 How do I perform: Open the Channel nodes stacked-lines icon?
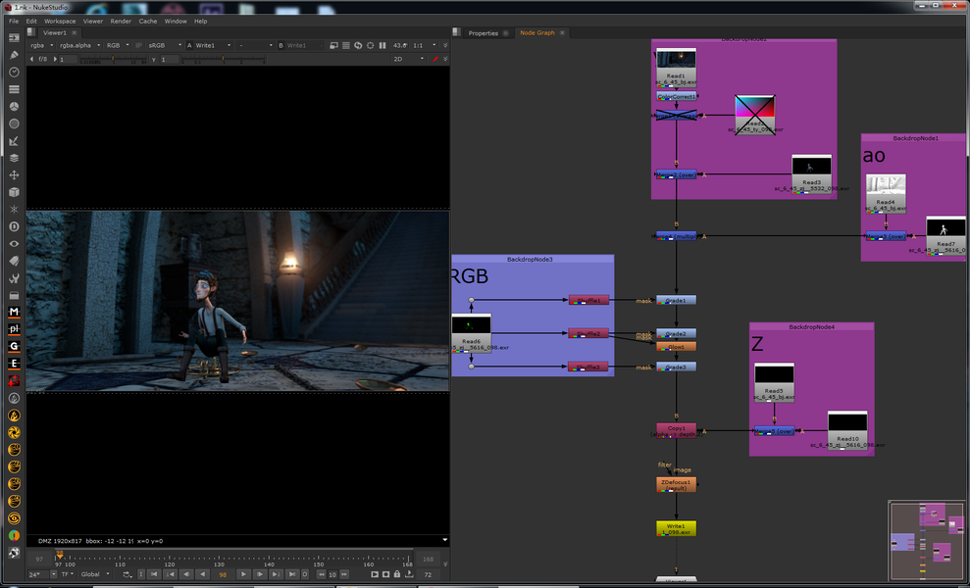[x=14, y=89]
